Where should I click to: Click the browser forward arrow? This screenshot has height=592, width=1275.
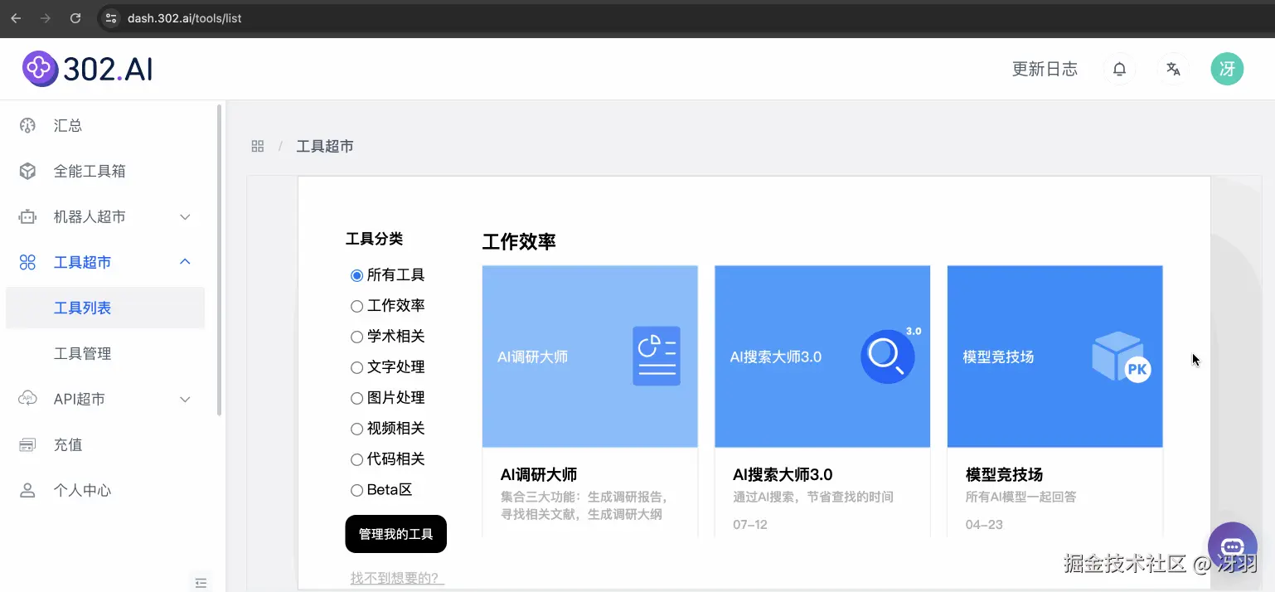46,18
